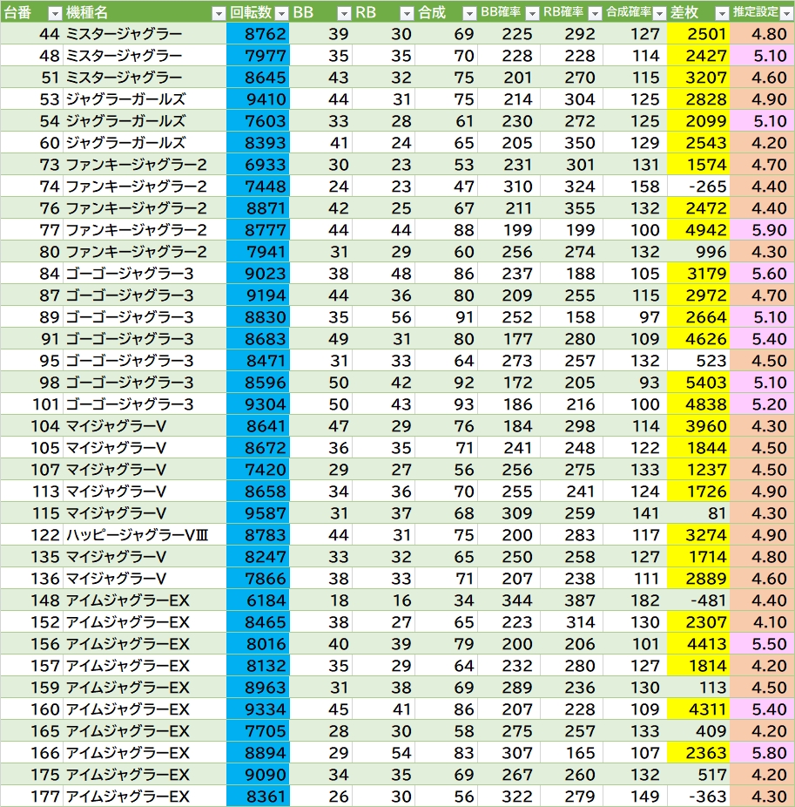Select 差枚 cell with value 3960
Screen dimensions: 795x807
(698, 425)
